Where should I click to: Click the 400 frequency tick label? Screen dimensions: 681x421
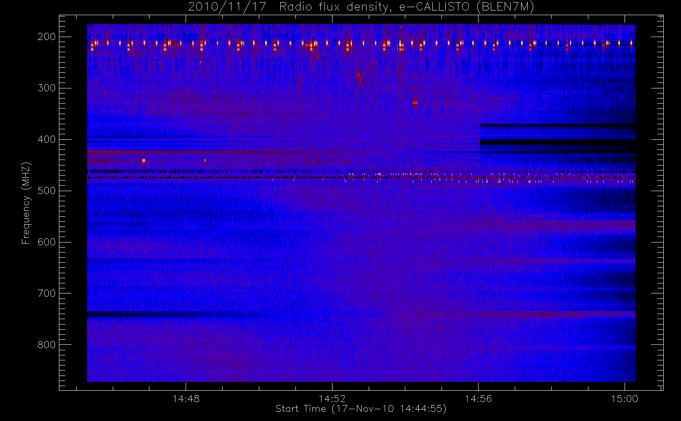47,139
